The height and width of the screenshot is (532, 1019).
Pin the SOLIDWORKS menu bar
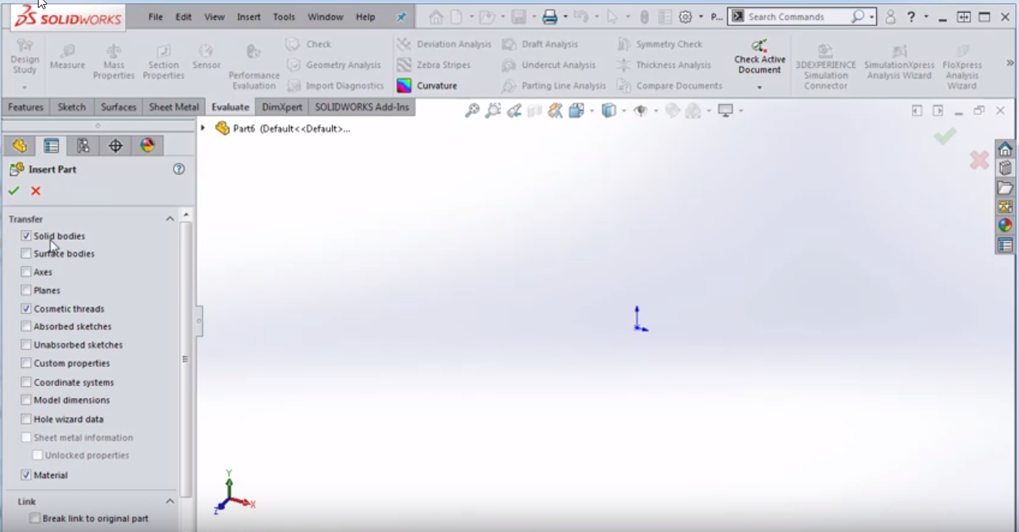coord(401,17)
